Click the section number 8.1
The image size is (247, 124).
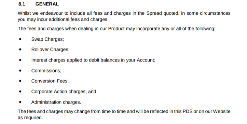coord(22,4)
